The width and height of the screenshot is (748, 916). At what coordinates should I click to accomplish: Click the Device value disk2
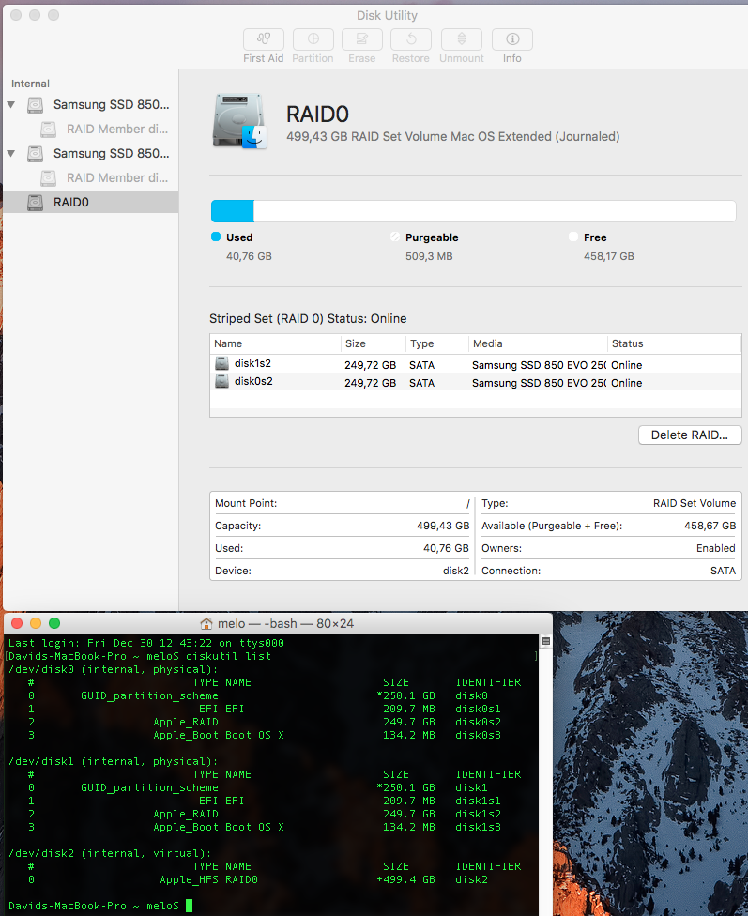tap(456, 571)
